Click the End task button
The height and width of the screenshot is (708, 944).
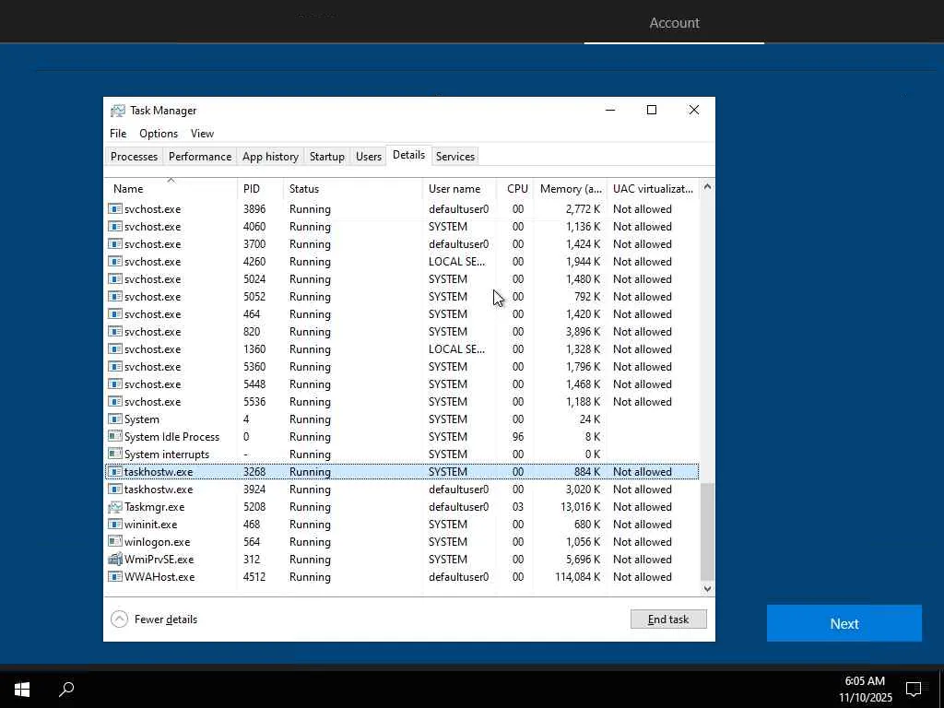[668, 619]
